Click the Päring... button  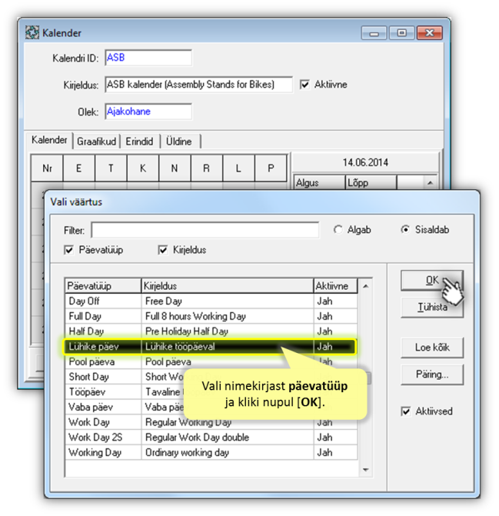(432, 375)
